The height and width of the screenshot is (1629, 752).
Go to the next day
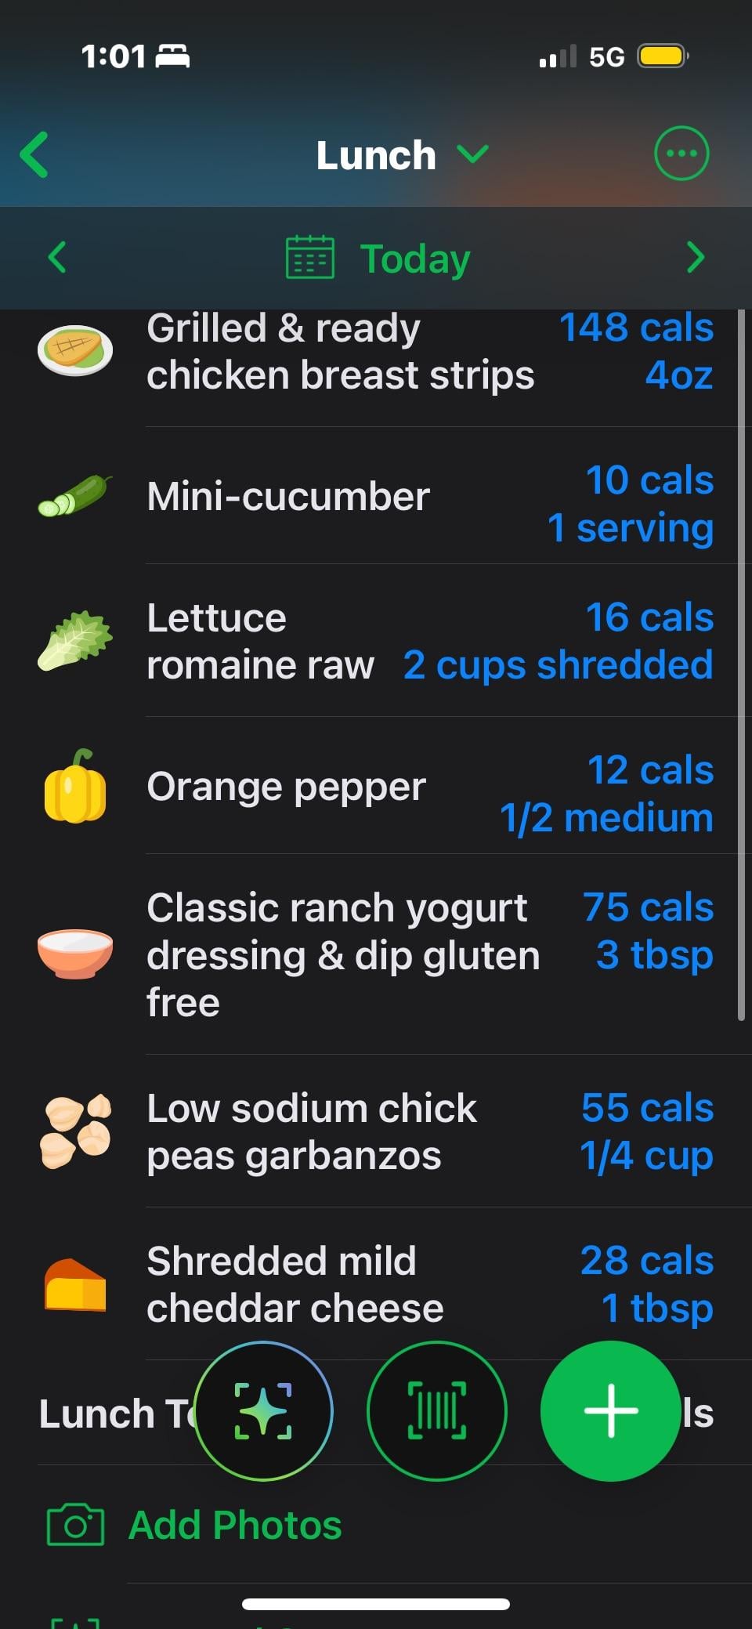pyautogui.click(x=695, y=257)
